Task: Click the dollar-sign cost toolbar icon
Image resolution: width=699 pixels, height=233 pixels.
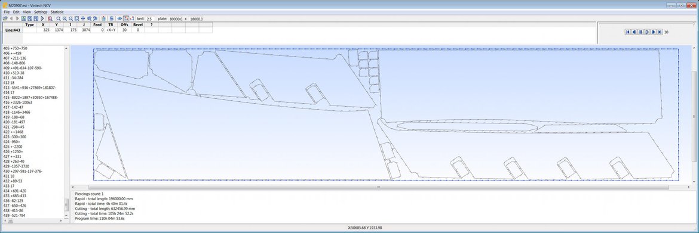Action: tap(112, 18)
